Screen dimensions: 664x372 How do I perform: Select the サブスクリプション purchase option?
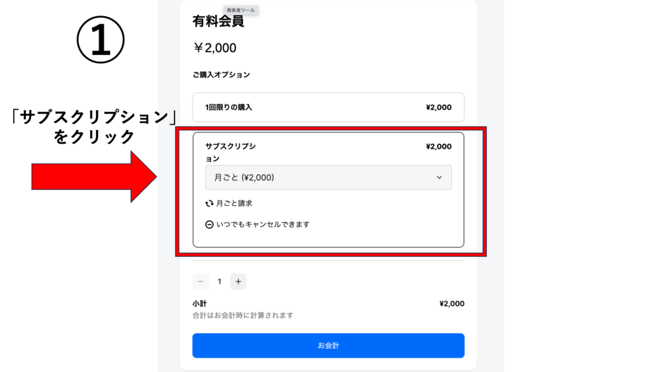pyautogui.click(x=328, y=190)
